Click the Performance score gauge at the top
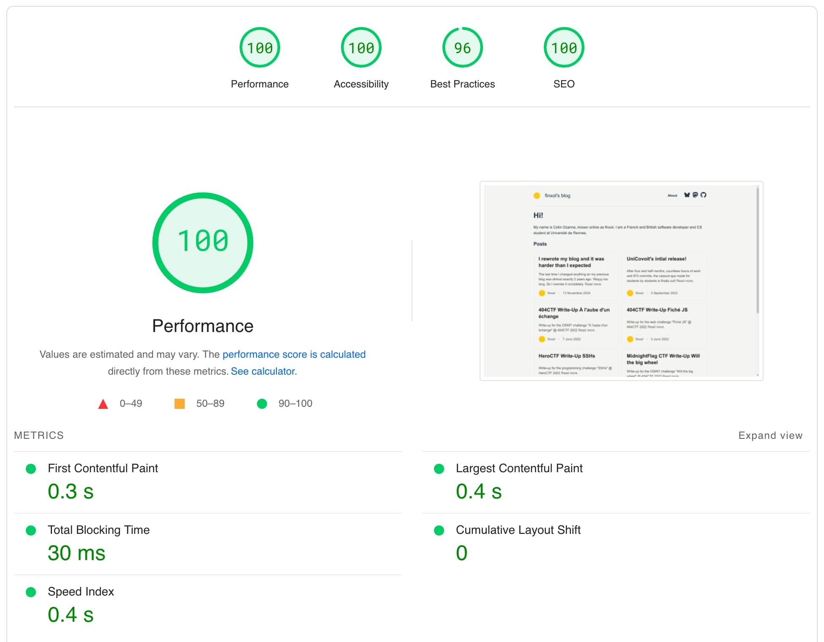The width and height of the screenshot is (824, 642). (x=259, y=47)
